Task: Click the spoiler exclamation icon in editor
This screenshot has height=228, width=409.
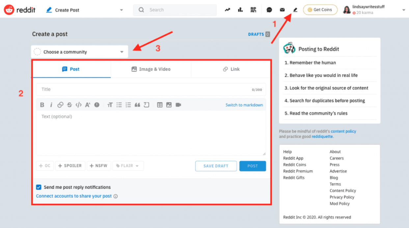Action: [97, 105]
